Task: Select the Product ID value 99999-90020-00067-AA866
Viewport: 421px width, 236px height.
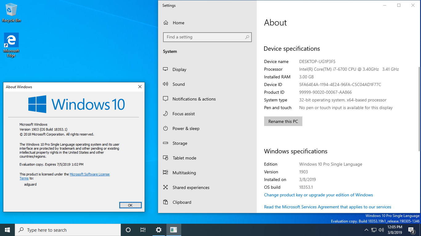Action: [x=325, y=92]
